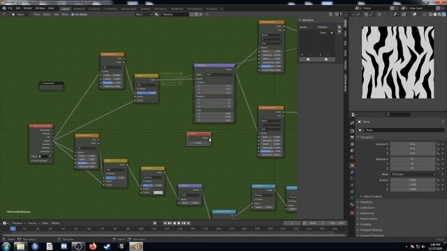Toggle the From Instancer checkbox in Texture Coordinate node
Viewport: 447px width, 251px height.
click(32, 161)
